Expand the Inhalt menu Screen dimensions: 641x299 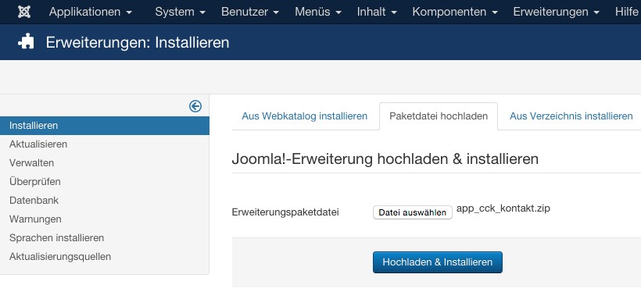(x=377, y=12)
